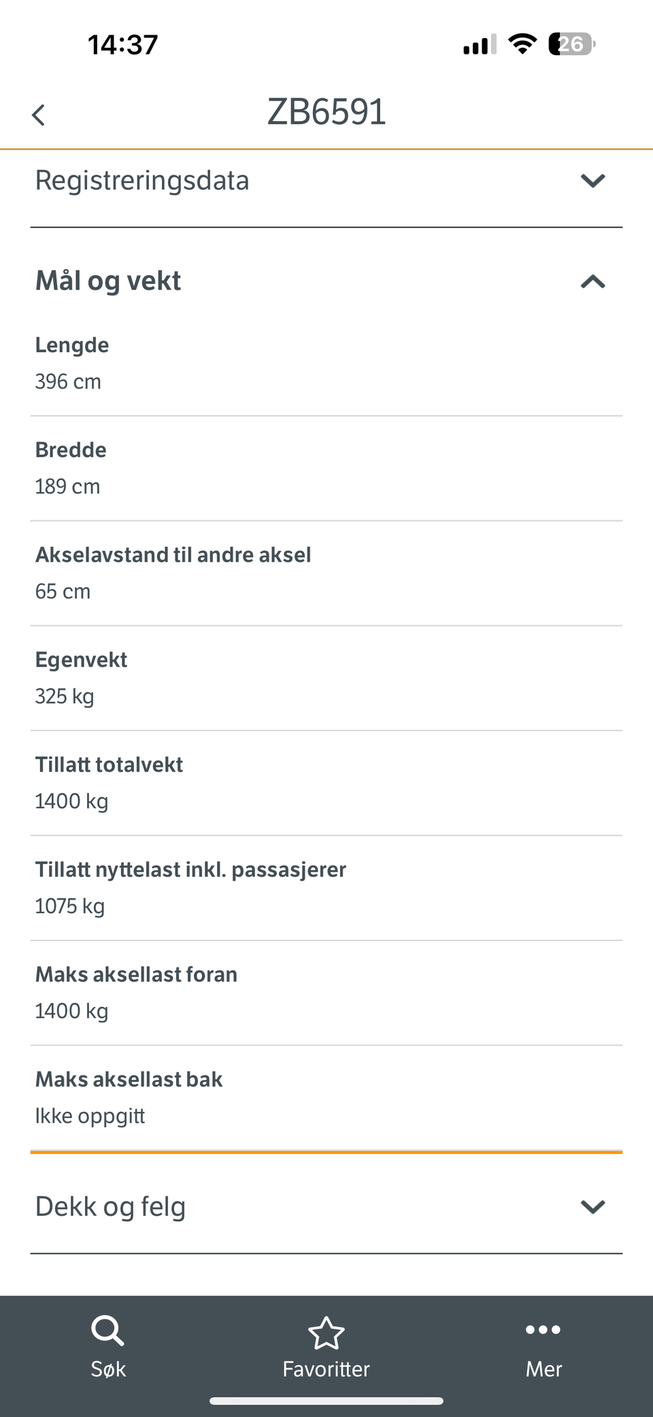Screen dimensions: 653x1417
Task: Tap the battery indicator in status bar
Action: (x=571, y=44)
